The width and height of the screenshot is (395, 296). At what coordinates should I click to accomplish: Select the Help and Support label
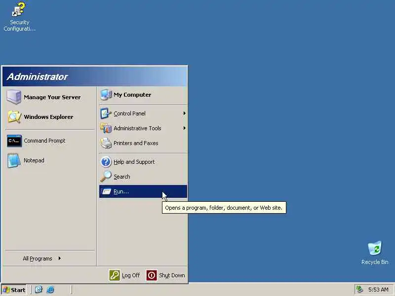134,162
